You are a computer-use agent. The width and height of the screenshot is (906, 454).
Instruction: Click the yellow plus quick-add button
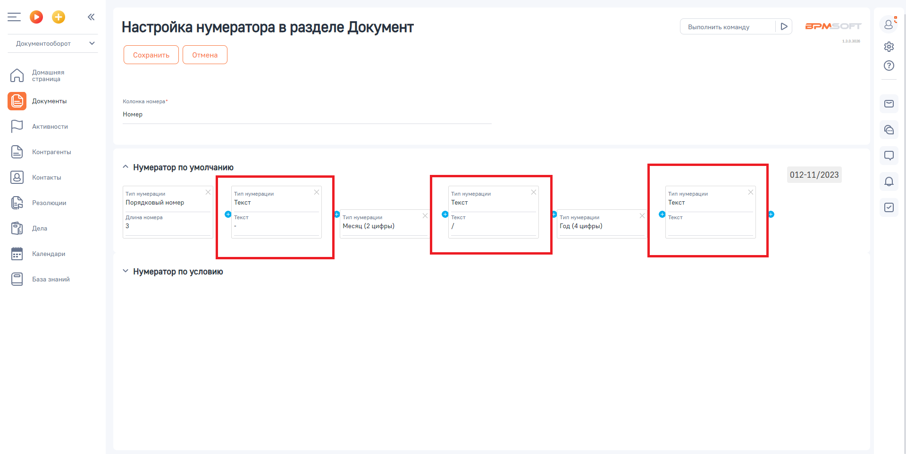coord(59,17)
